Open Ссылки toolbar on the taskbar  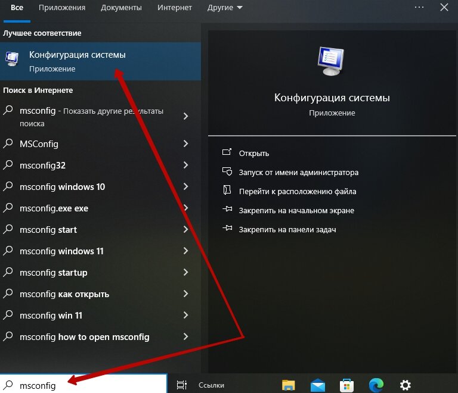(211, 385)
